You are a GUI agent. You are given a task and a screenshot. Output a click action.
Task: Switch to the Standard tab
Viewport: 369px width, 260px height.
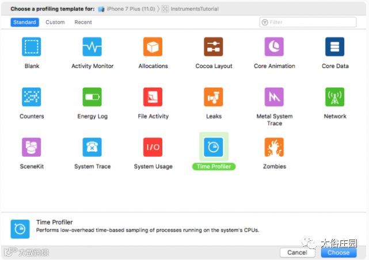click(x=25, y=22)
